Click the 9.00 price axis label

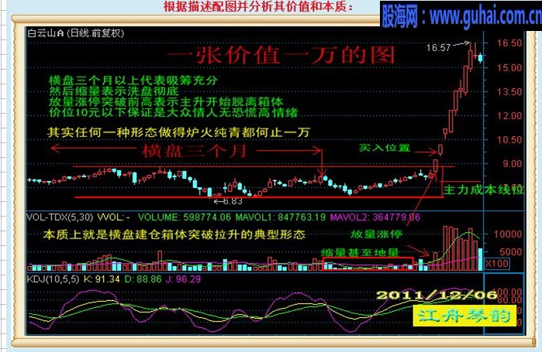(x=512, y=163)
